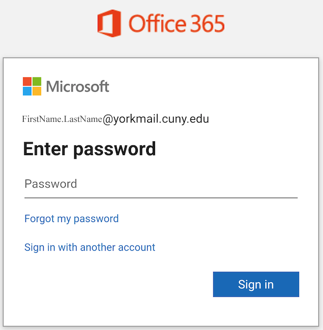
Task: Open the Forgot my password link
Action: (x=72, y=219)
